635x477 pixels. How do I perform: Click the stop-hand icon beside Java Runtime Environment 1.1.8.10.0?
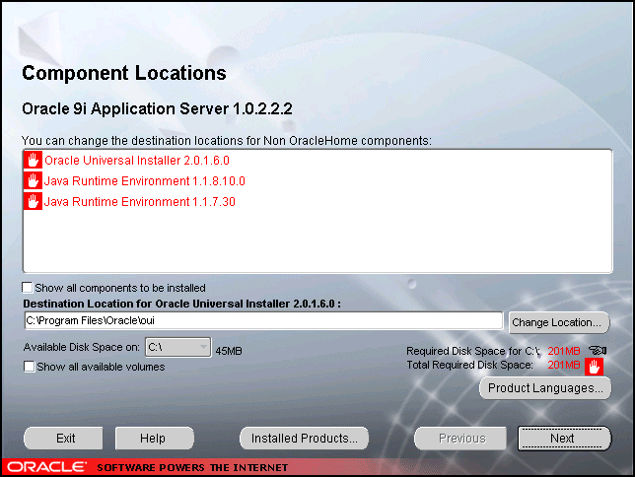tap(33, 180)
